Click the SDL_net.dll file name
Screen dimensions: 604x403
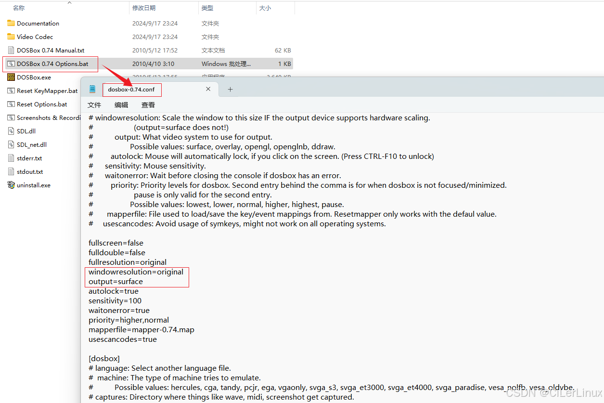pos(32,144)
